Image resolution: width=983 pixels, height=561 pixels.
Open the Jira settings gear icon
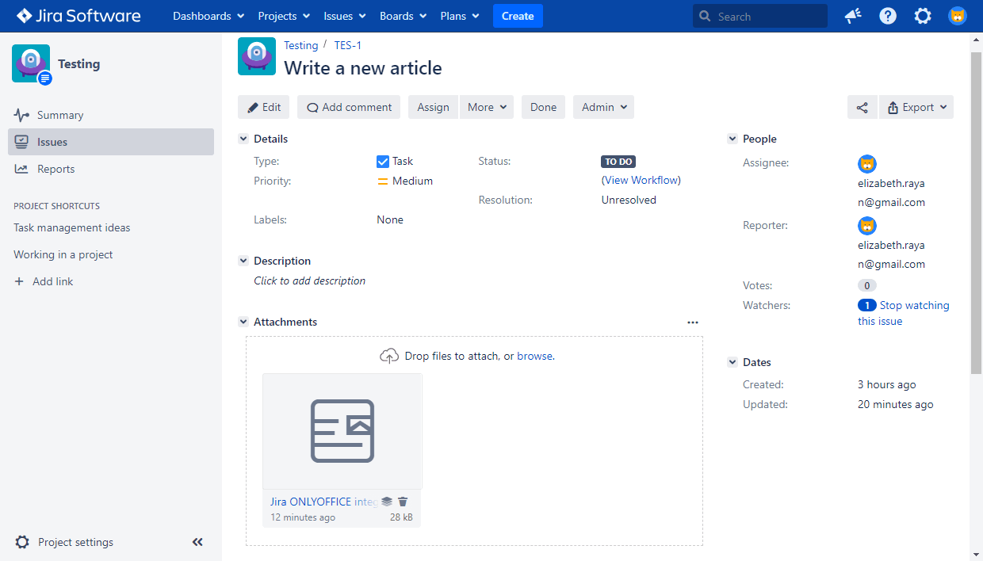[922, 15]
